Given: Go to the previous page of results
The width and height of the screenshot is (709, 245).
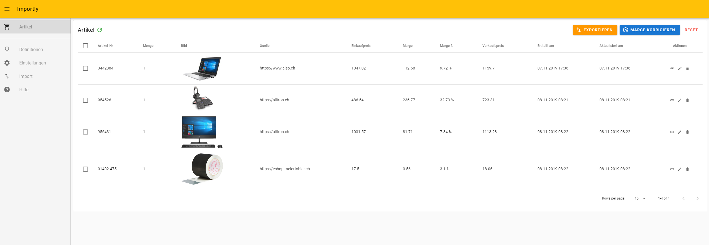Looking at the screenshot, I should pos(684,198).
